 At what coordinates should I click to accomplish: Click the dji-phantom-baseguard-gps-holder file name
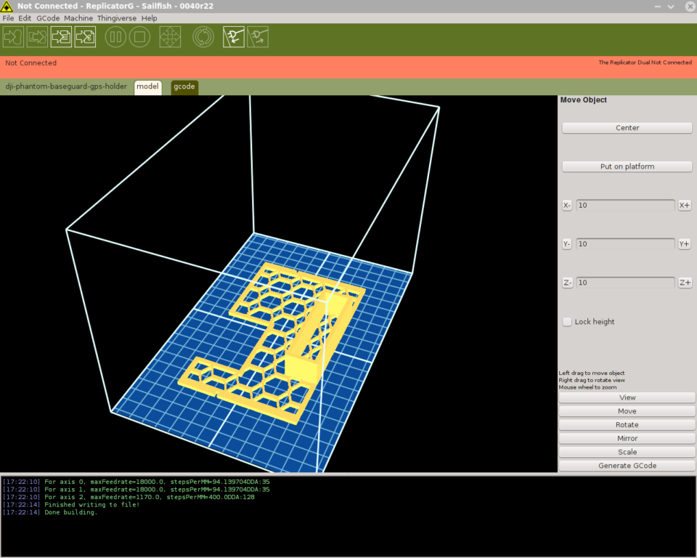tap(66, 86)
